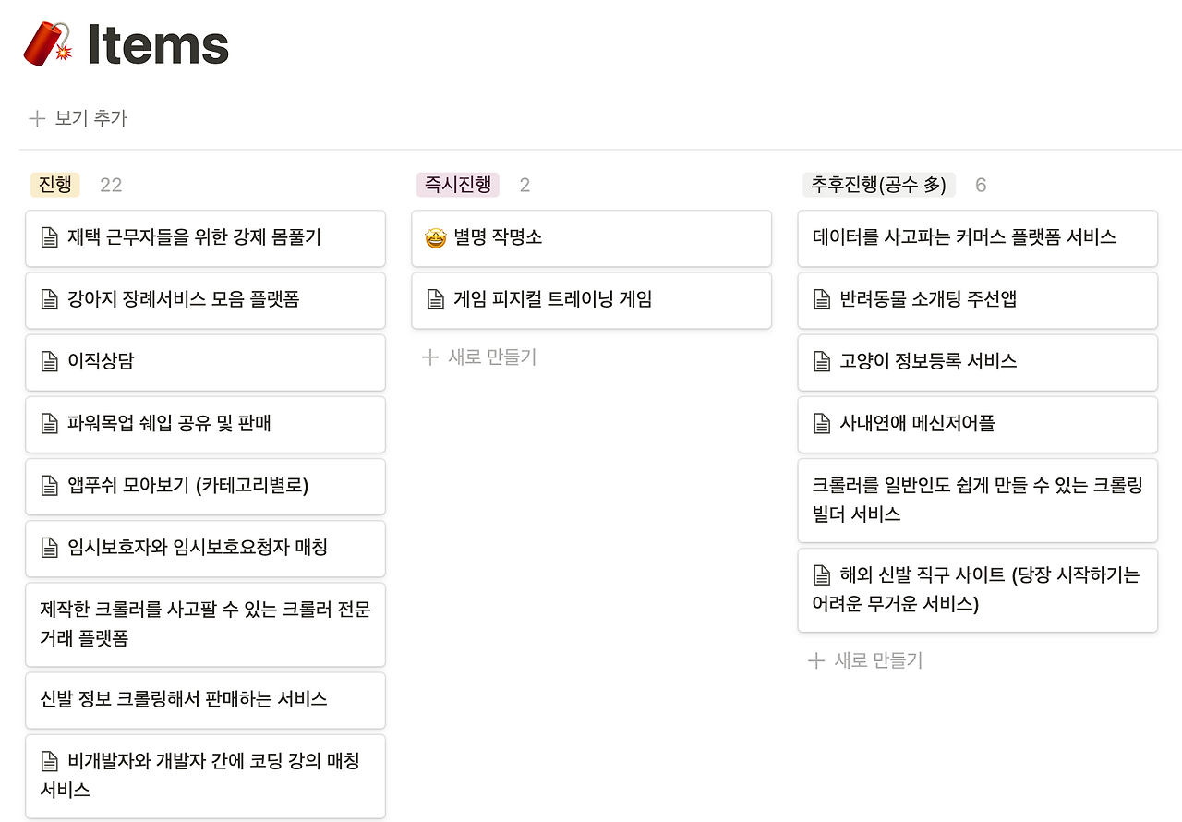This screenshot has width=1182, height=822.
Task: Select the 진행 column label tag
Action: click(55, 185)
